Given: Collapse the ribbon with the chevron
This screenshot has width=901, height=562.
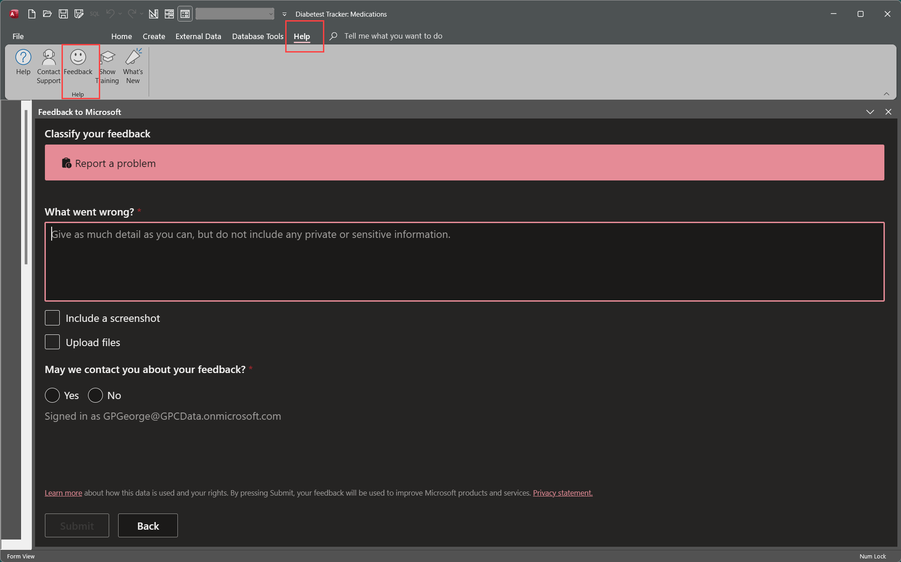Looking at the screenshot, I should click(x=886, y=94).
